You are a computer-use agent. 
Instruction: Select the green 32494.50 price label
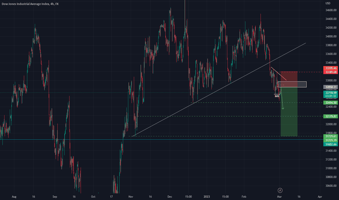tap(331, 103)
